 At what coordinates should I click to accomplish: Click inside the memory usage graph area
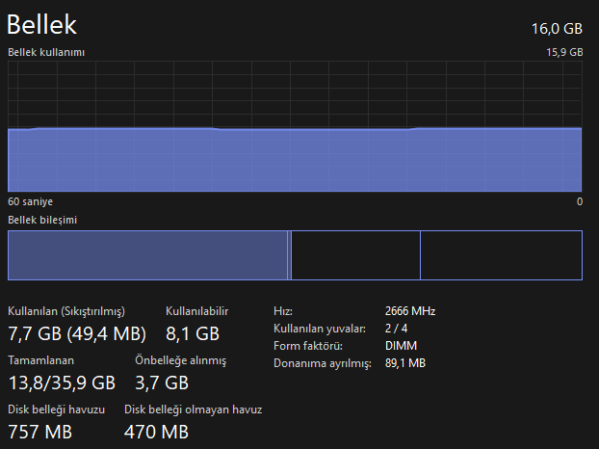(x=295, y=126)
